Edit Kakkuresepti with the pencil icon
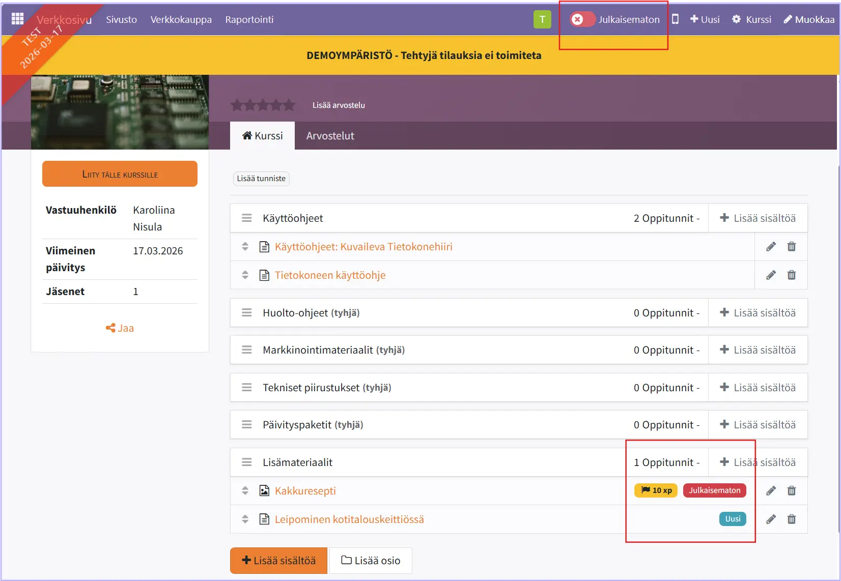 (x=771, y=491)
